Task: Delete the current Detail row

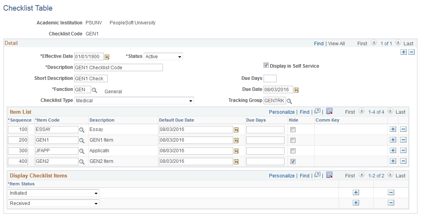Action: pyautogui.click(x=412, y=52)
